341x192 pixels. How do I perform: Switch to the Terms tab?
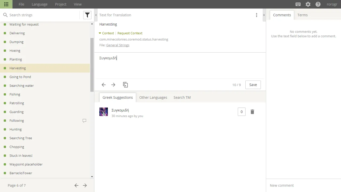(x=302, y=15)
